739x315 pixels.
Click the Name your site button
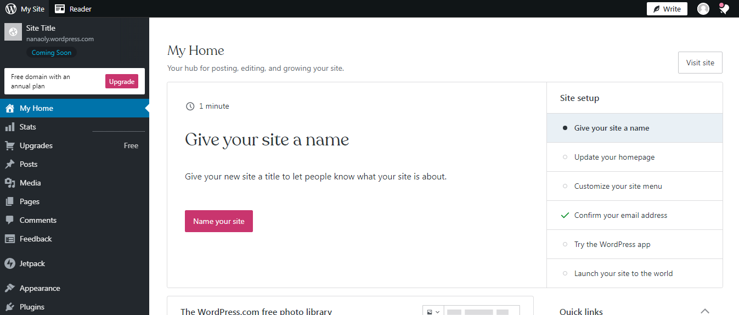pos(218,221)
